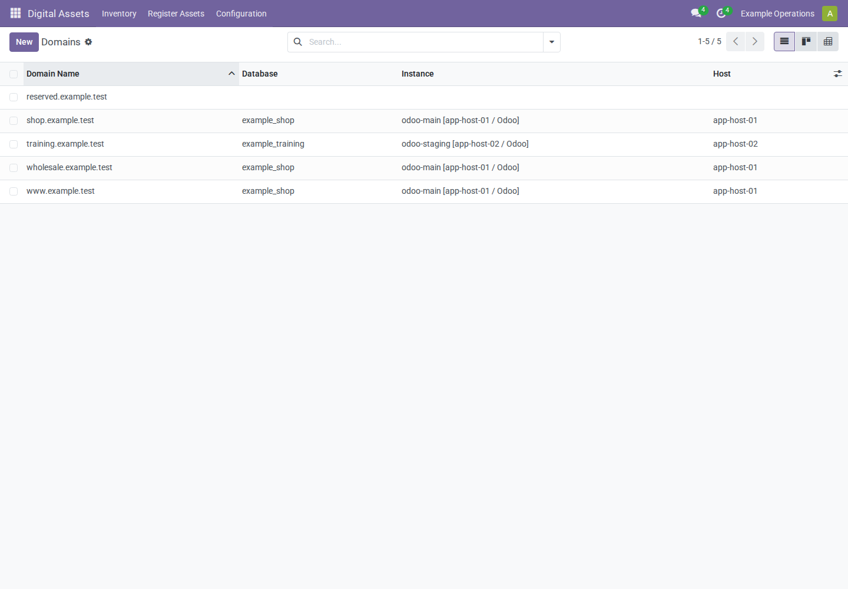Sort by the Host column header
This screenshot has width=848, height=589.
click(x=768, y=74)
